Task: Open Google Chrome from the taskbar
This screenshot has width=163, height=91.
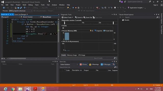Action: coord(13,89)
